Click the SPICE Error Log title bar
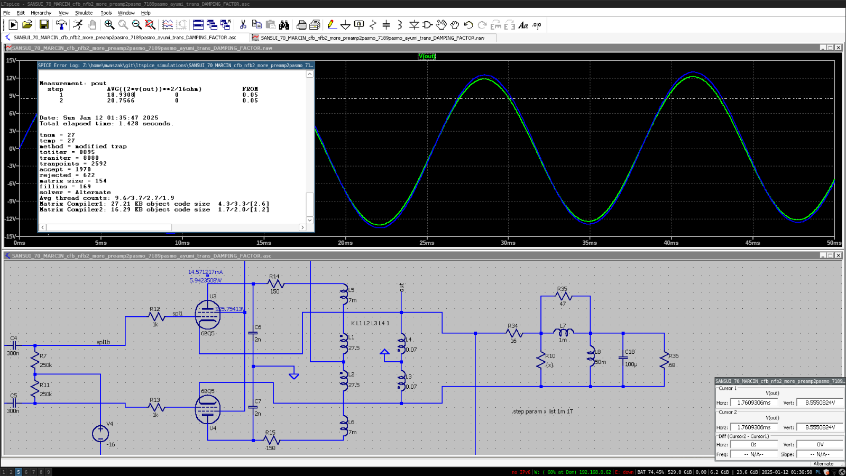The image size is (846, 476). tap(176, 66)
